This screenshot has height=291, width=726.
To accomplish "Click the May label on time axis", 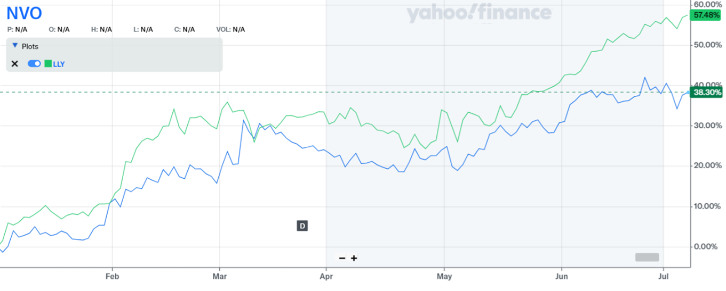I will pyautogui.click(x=444, y=276).
